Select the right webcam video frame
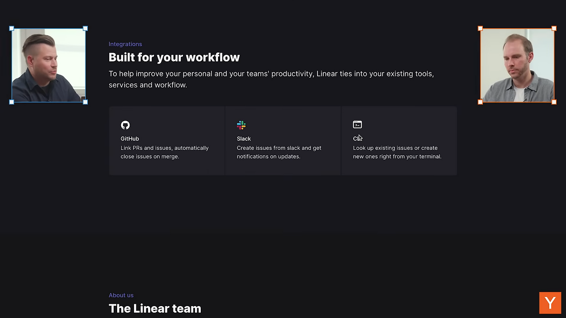The image size is (566, 318). 517,65
